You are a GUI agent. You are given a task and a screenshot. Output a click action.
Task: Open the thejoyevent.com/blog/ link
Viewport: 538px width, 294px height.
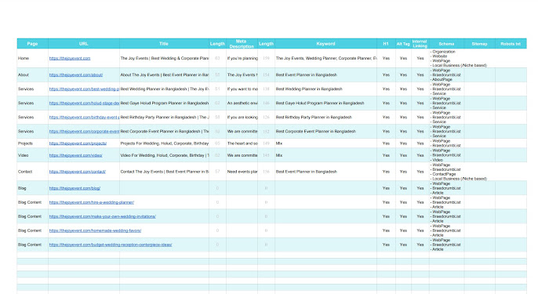(75, 188)
